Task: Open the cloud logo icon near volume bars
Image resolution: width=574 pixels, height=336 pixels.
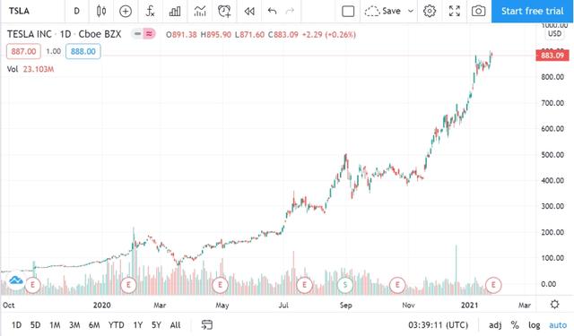Action: [x=15, y=280]
